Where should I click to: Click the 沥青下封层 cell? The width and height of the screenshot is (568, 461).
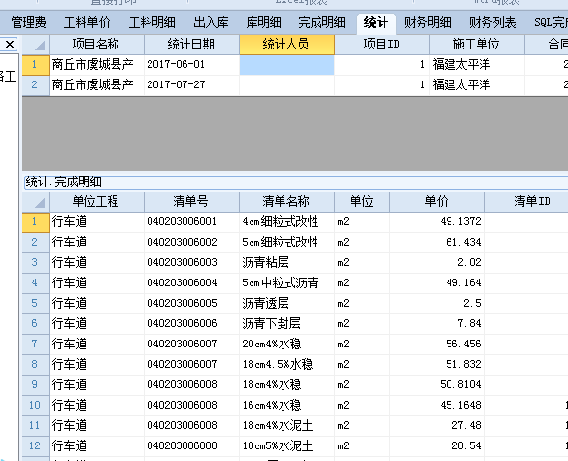pyautogui.click(x=286, y=324)
